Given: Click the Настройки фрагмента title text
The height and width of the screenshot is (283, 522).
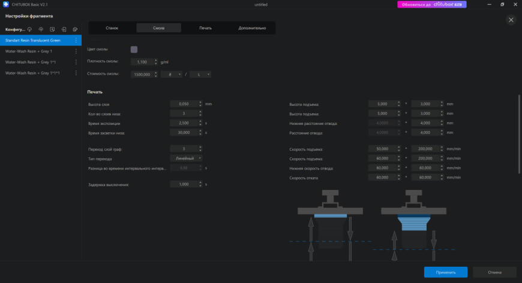Looking at the screenshot, I should (29, 16).
